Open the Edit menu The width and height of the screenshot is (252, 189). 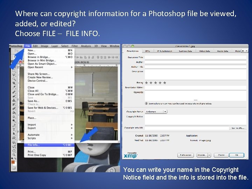click(35, 46)
